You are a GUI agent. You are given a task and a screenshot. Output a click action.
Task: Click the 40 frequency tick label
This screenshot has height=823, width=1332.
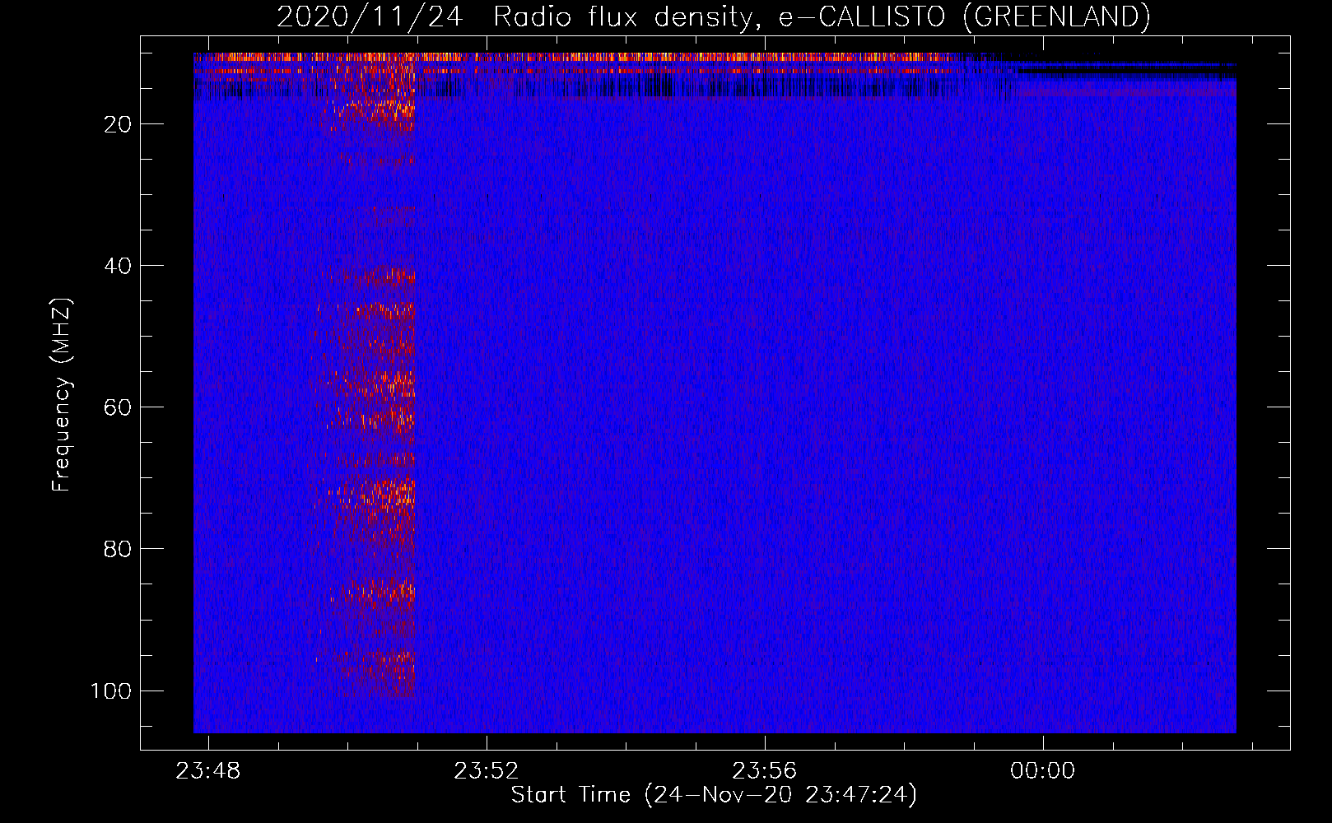click(x=118, y=266)
